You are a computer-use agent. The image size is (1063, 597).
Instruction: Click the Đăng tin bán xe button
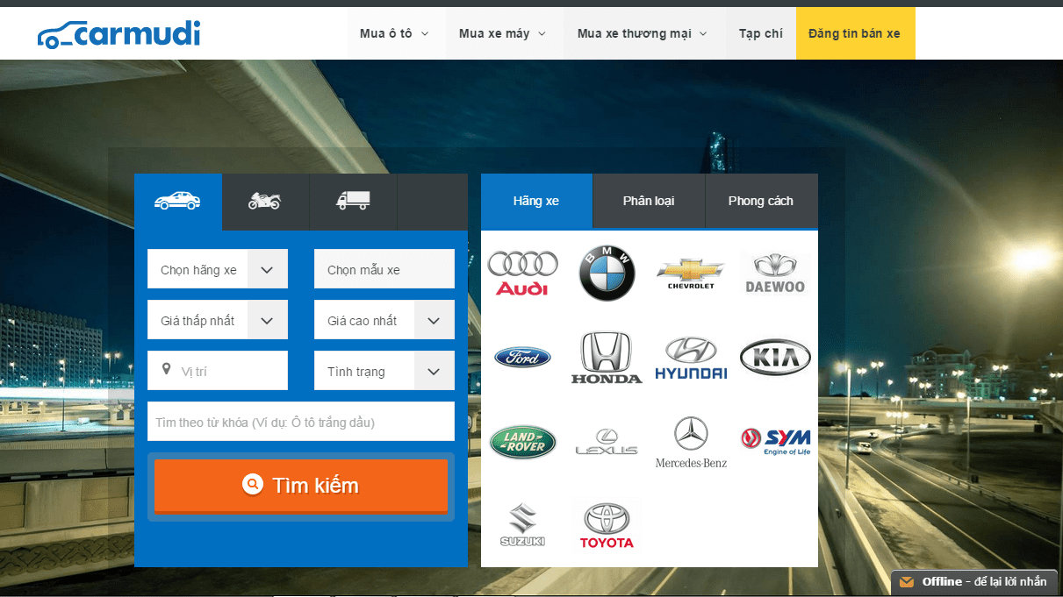[x=855, y=33]
